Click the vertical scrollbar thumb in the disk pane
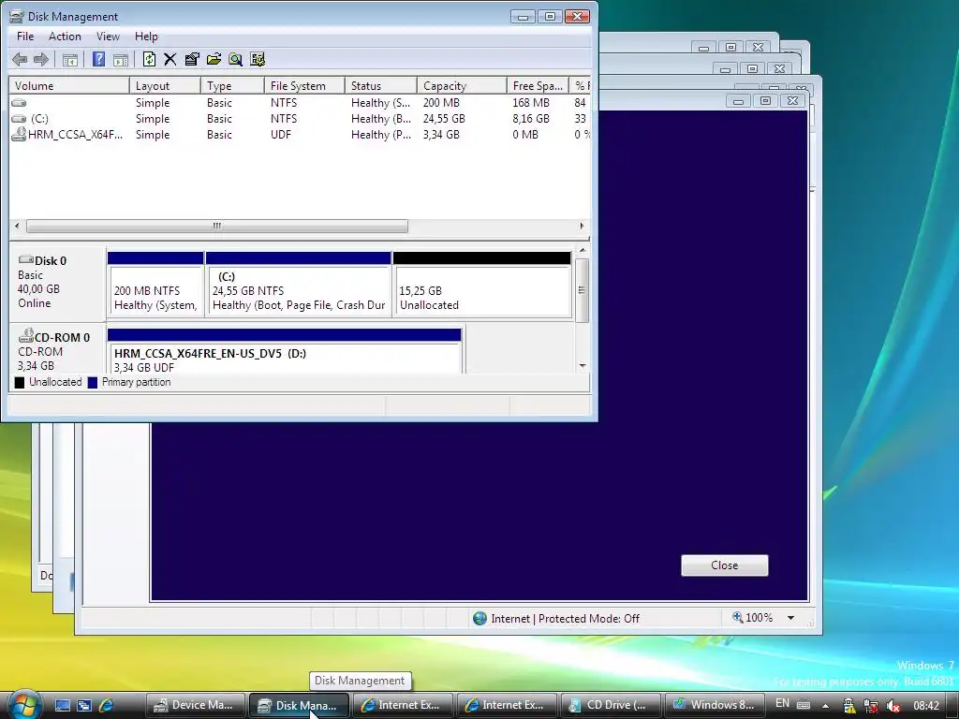The height and width of the screenshot is (719, 959). click(x=583, y=290)
